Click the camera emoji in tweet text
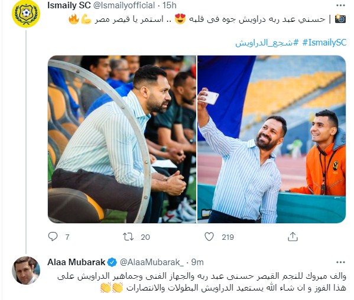This screenshot has height=300, width=354. (340, 19)
